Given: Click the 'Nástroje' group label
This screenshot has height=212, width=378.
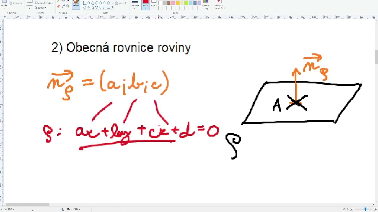Looking at the screenshot, I should [63, 13].
